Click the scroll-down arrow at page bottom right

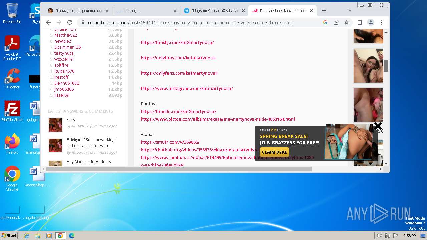pyautogui.click(x=386, y=163)
